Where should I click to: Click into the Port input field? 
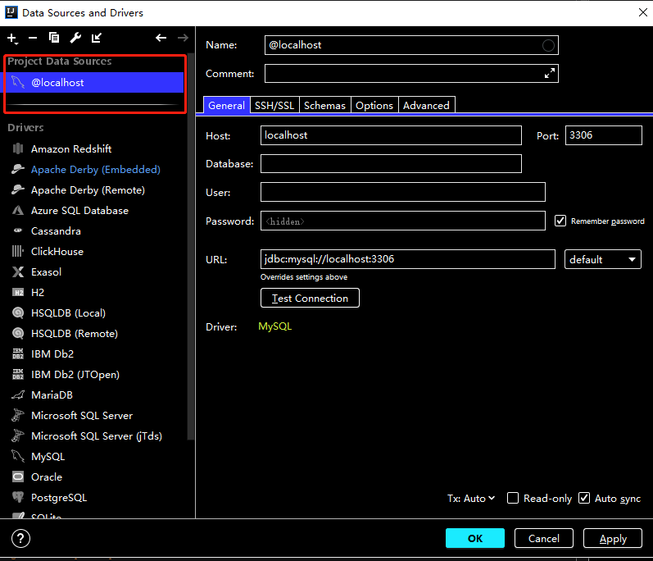click(604, 135)
